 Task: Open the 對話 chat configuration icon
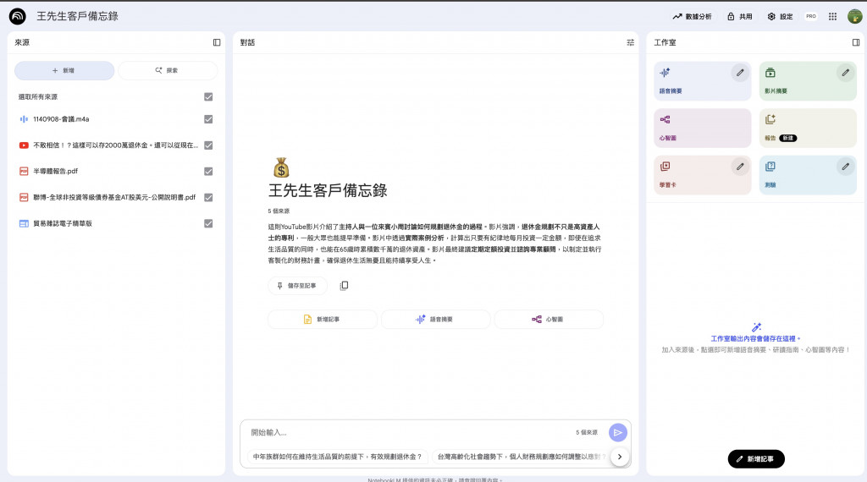pyautogui.click(x=630, y=42)
